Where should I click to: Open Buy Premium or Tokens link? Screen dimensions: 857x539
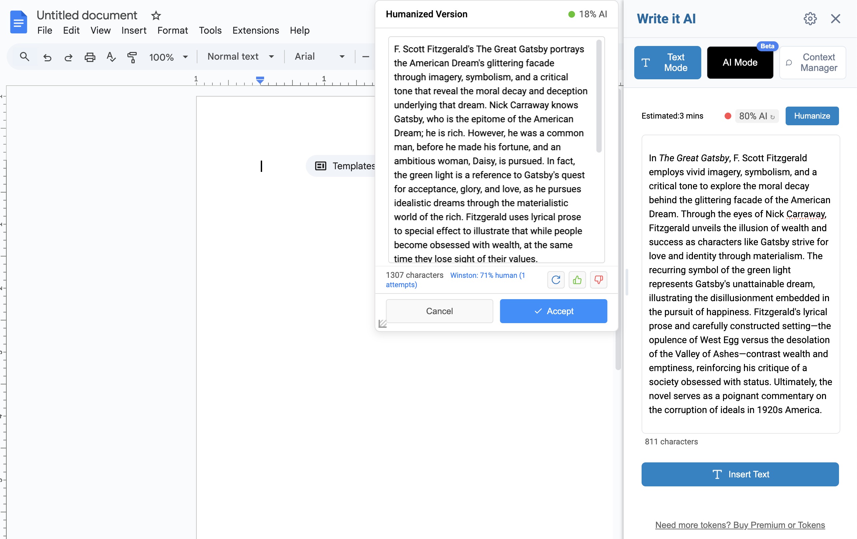click(740, 525)
